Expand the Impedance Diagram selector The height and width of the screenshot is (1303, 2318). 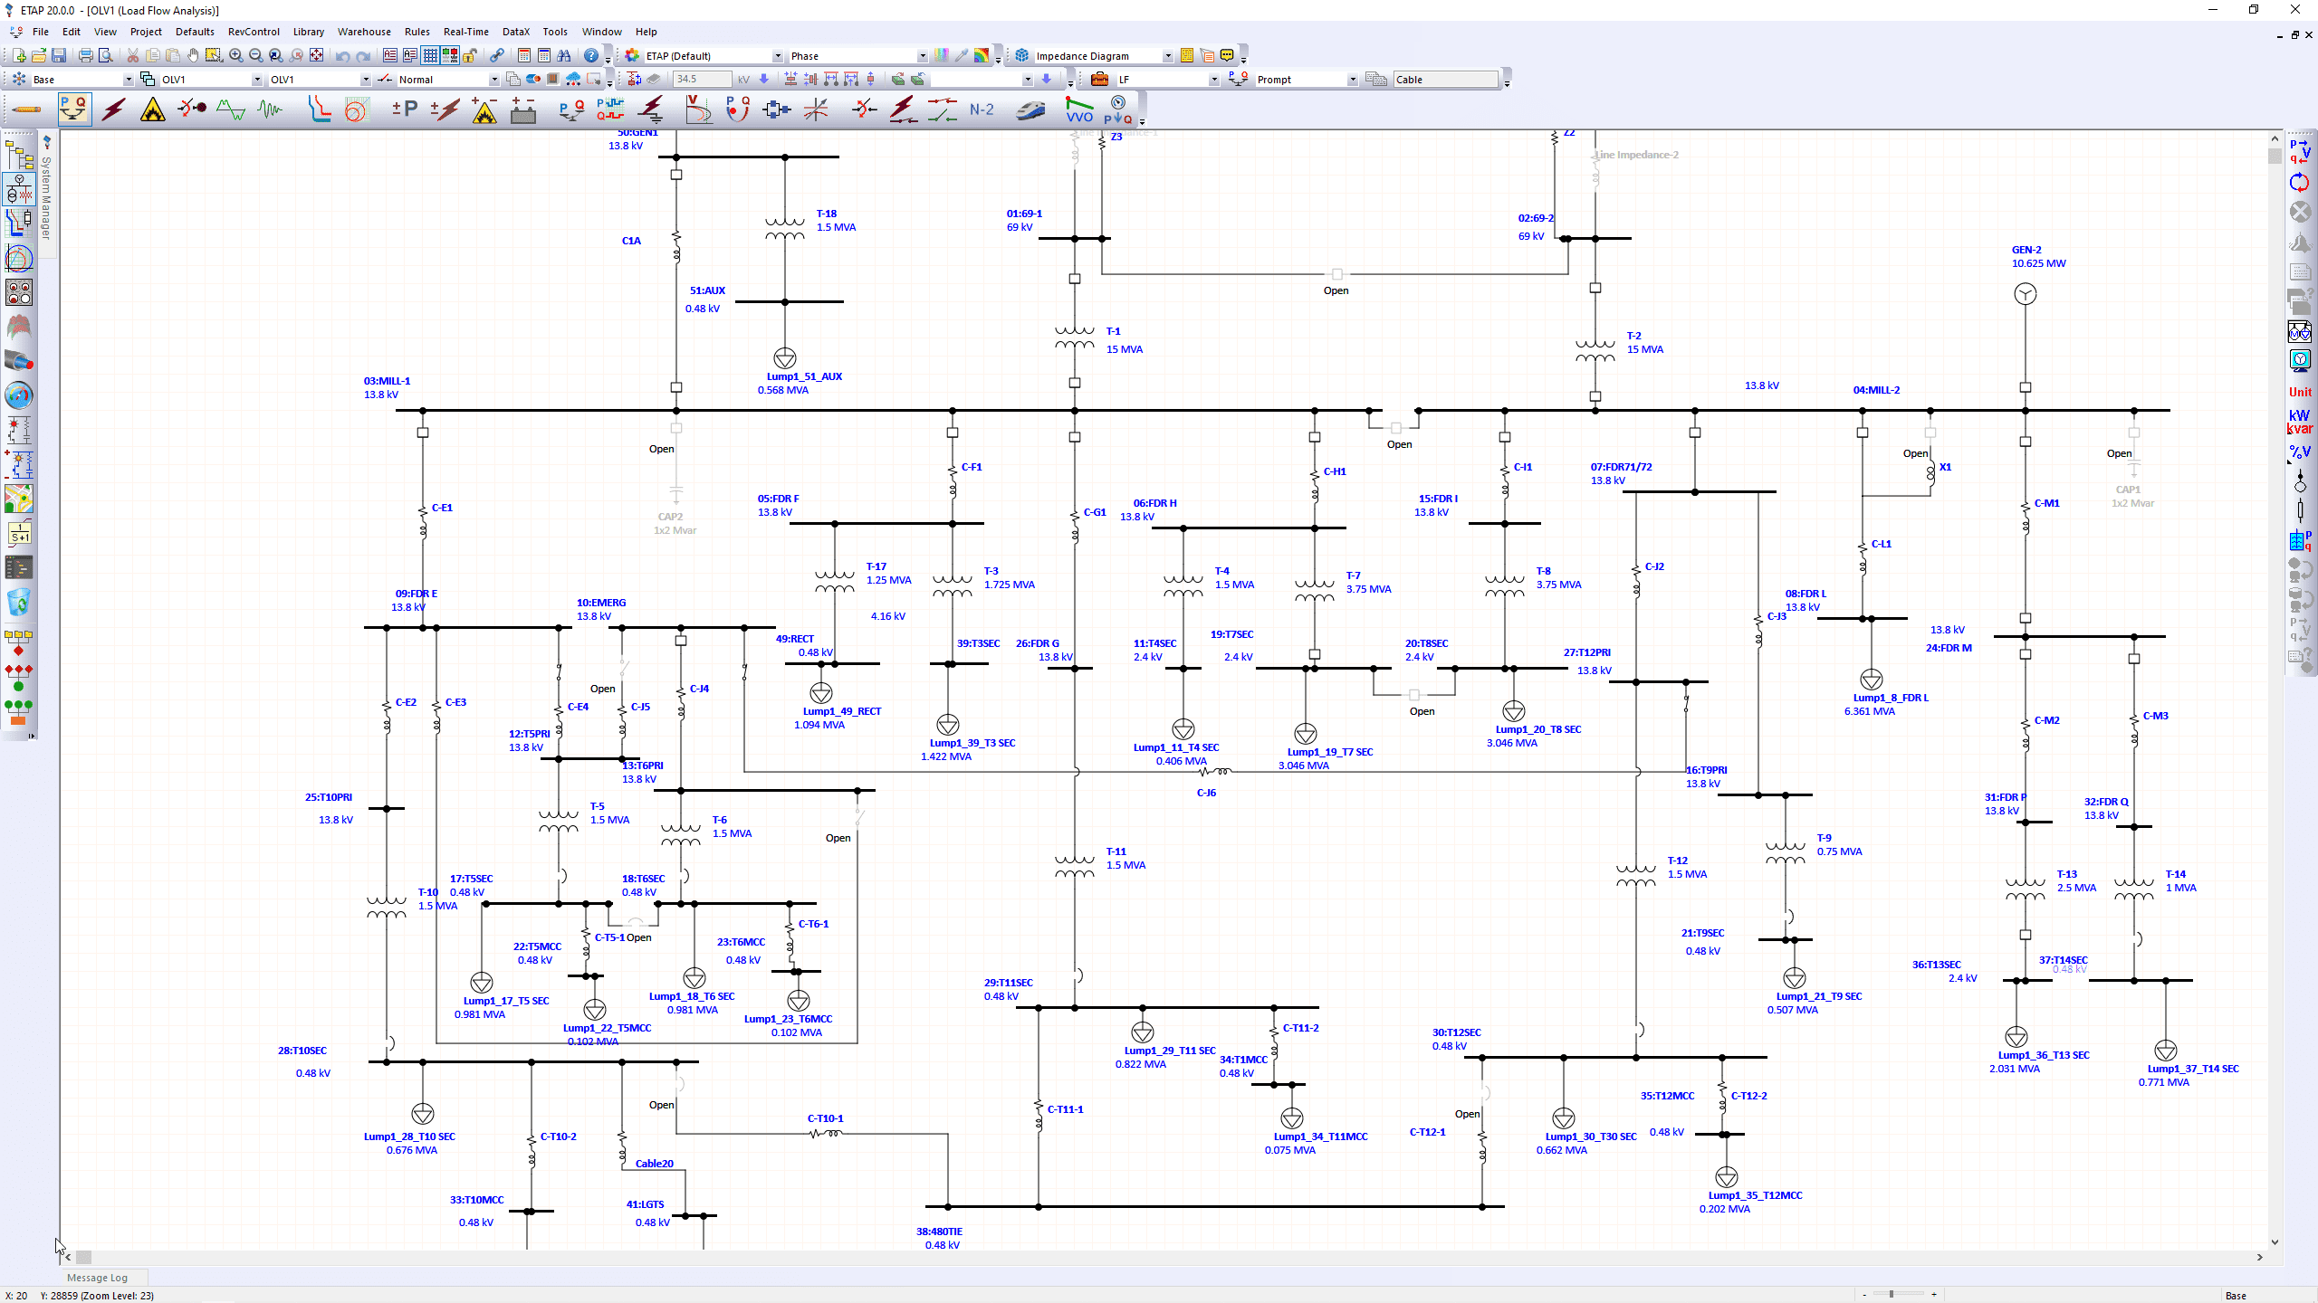coord(1166,55)
